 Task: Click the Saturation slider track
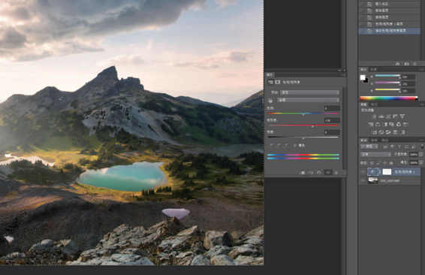[x=303, y=125]
